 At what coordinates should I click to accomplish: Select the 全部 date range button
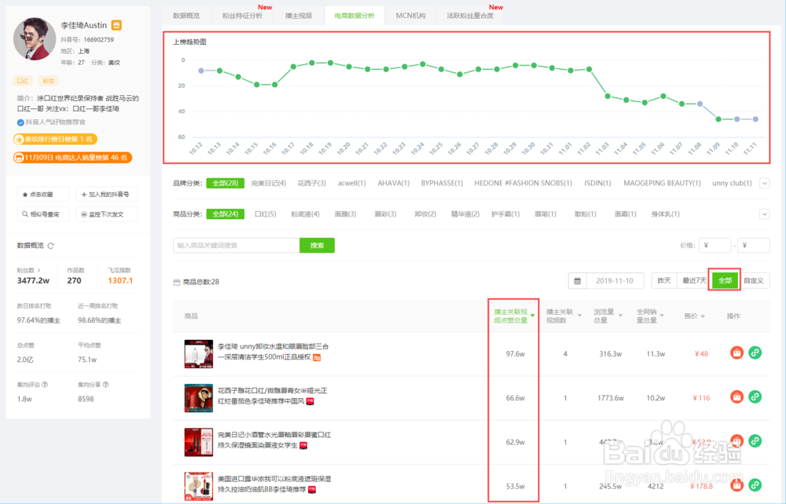[725, 281]
